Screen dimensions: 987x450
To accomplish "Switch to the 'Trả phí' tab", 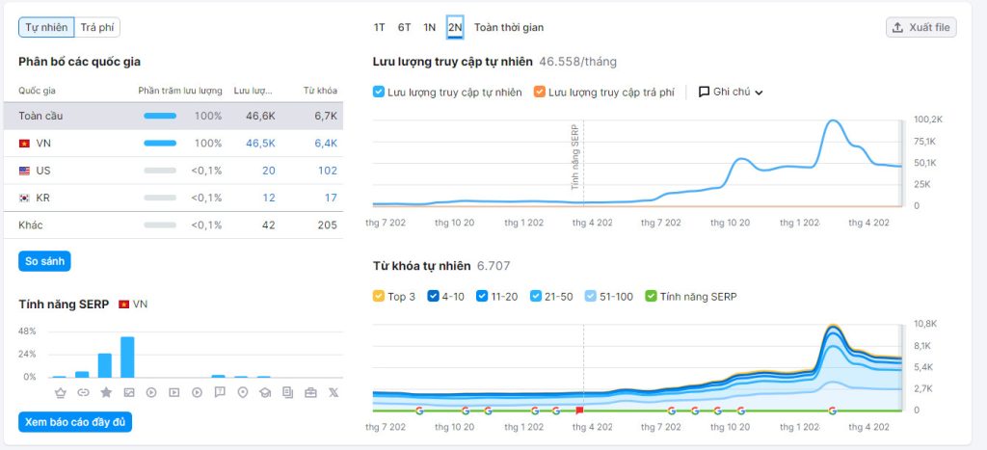I will [98, 27].
